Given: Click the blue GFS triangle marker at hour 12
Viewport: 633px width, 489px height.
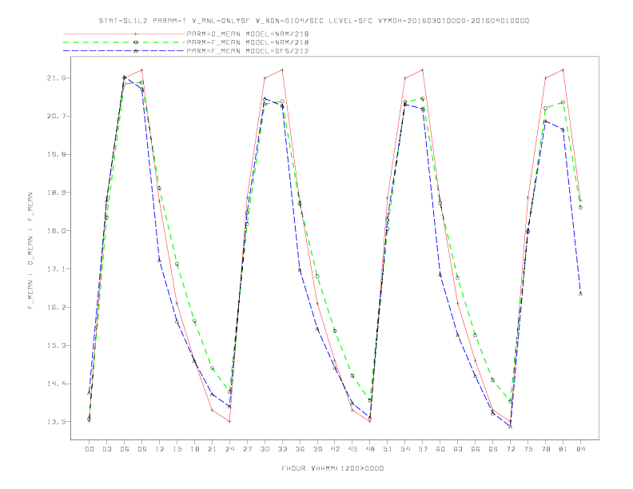Looking at the screenshot, I should pos(160,260).
